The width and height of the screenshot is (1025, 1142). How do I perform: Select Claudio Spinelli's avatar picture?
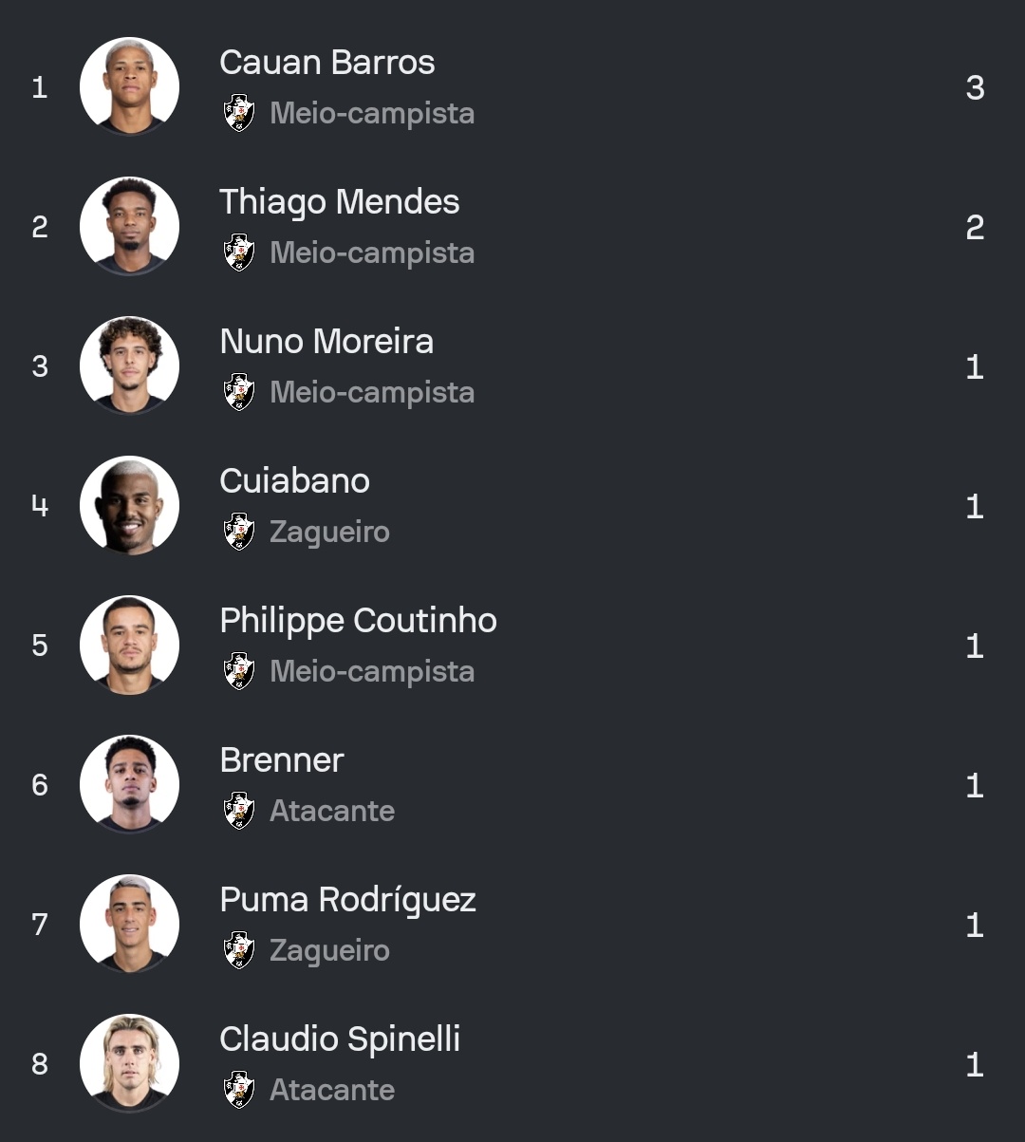point(129,1064)
